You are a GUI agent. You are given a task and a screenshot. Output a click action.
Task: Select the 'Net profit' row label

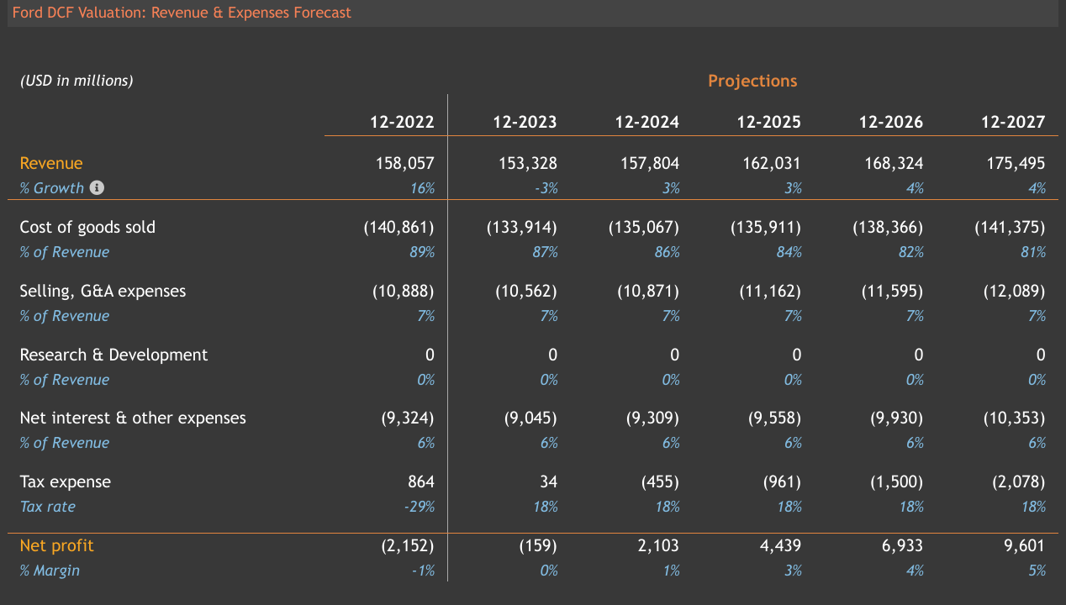click(57, 545)
